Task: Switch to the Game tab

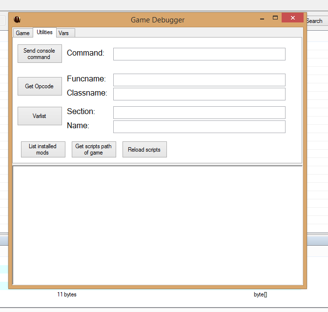Action: pyautogui.click(x=22, y=33)
